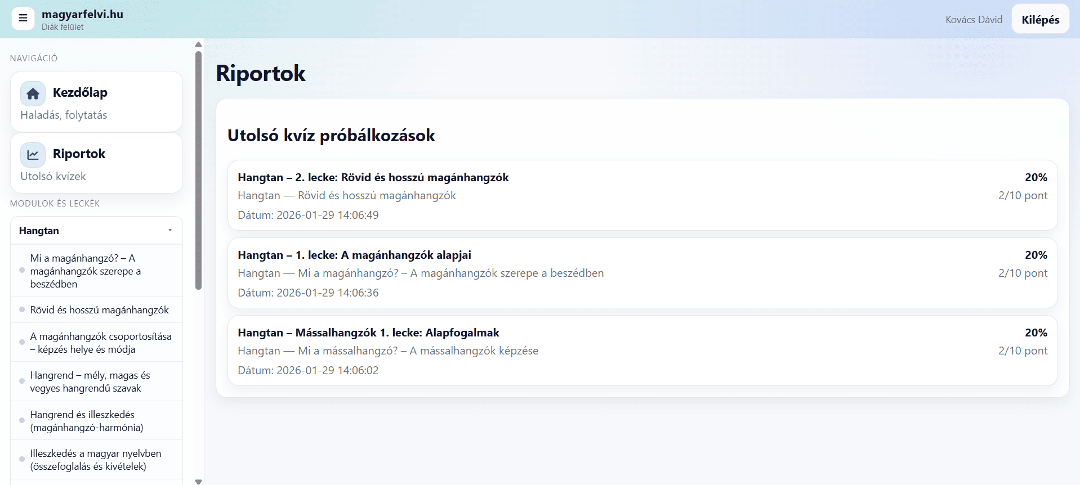This screenshot has width=1080, height=485.
Task: Click the sidebar vertical scrollbar thumb
Action: pos(198,169)
